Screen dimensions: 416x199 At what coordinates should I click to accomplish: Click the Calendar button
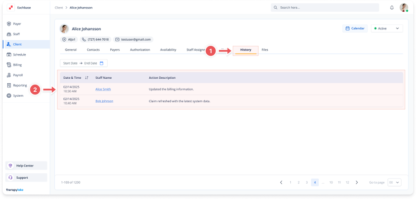(355, 28)
